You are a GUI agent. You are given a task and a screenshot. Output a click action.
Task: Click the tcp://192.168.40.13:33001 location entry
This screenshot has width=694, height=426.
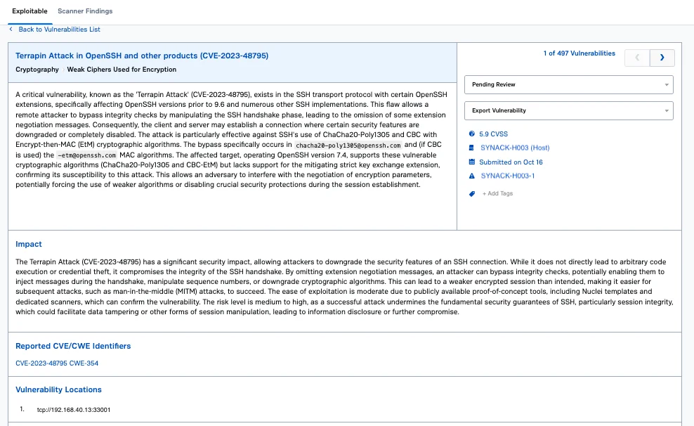[74, 409]
